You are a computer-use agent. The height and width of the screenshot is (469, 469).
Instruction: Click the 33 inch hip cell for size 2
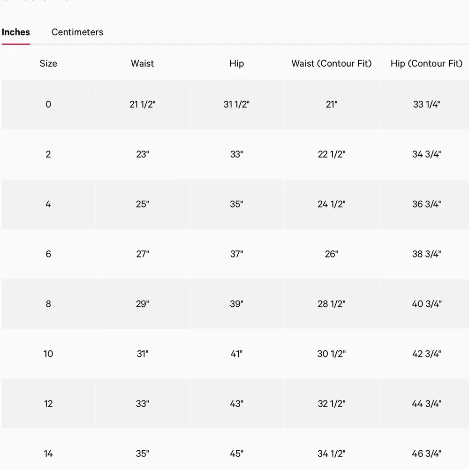click(x=237, y=154)
